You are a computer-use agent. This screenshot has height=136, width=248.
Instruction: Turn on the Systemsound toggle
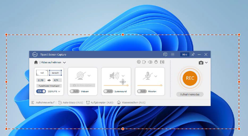click(108, 91)
